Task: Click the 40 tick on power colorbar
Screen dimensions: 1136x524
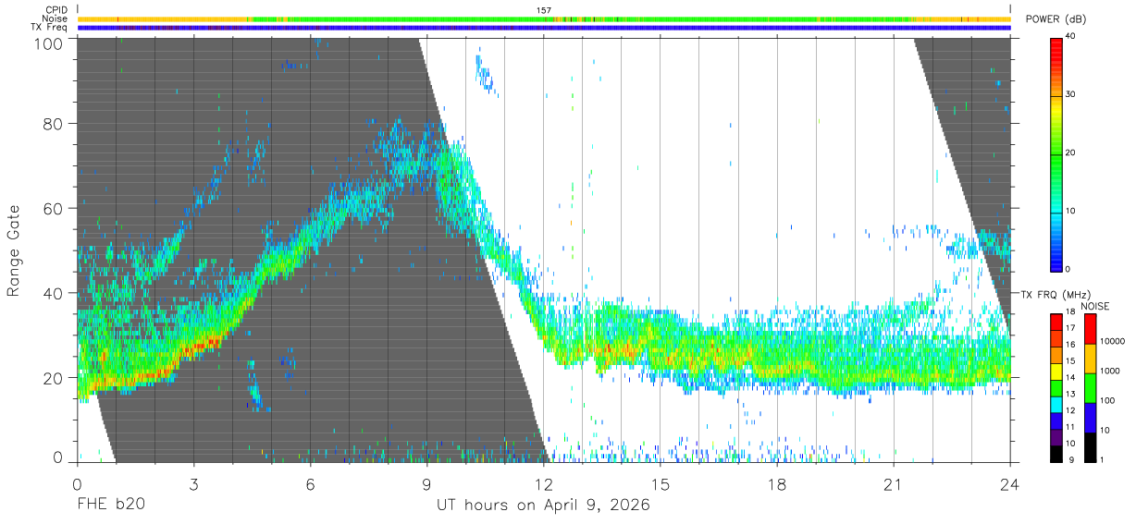Action: click(x=1071, y=36)
